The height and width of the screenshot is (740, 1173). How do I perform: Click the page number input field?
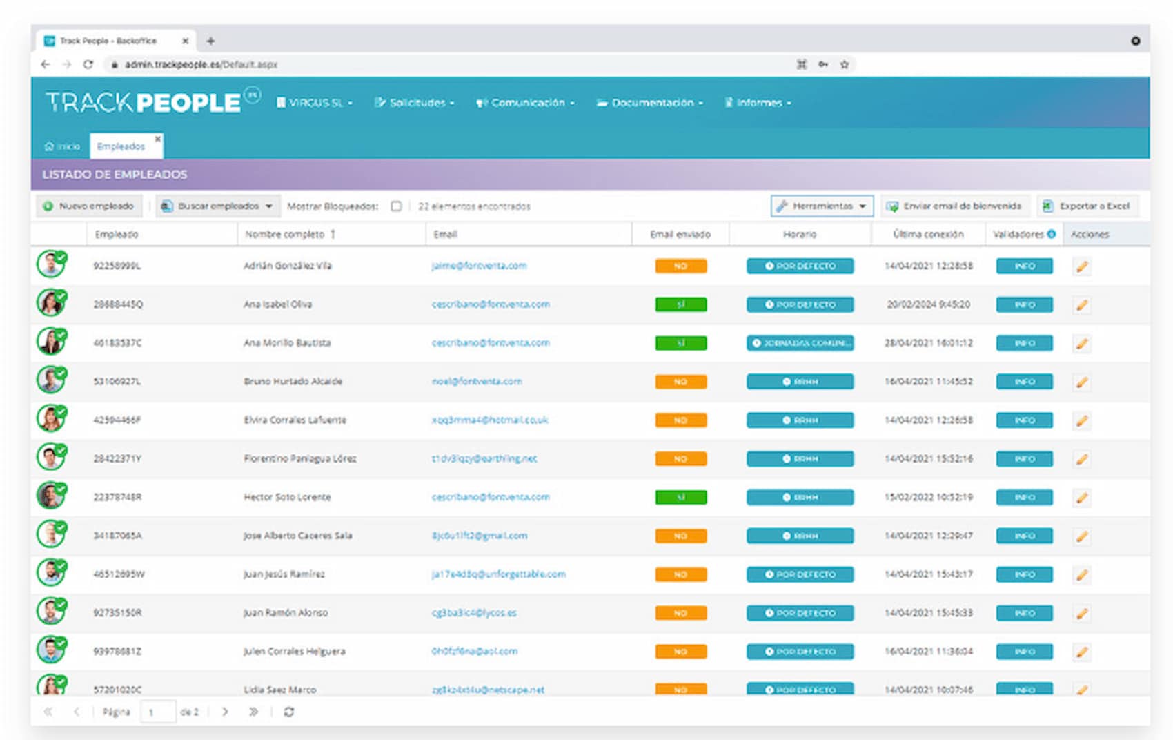(x=158, y=712)
